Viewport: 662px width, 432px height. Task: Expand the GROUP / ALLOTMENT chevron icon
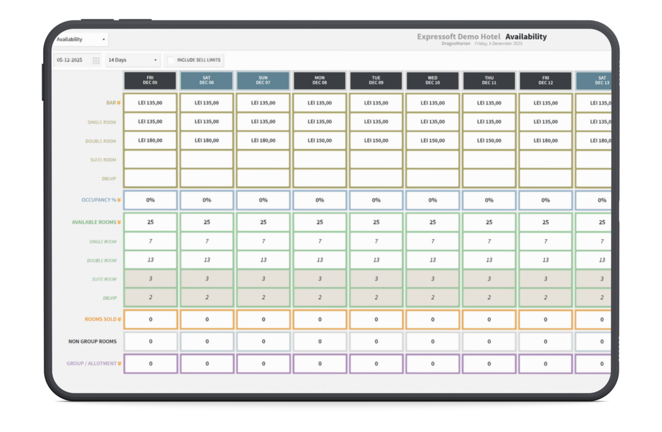coord(119,363)
